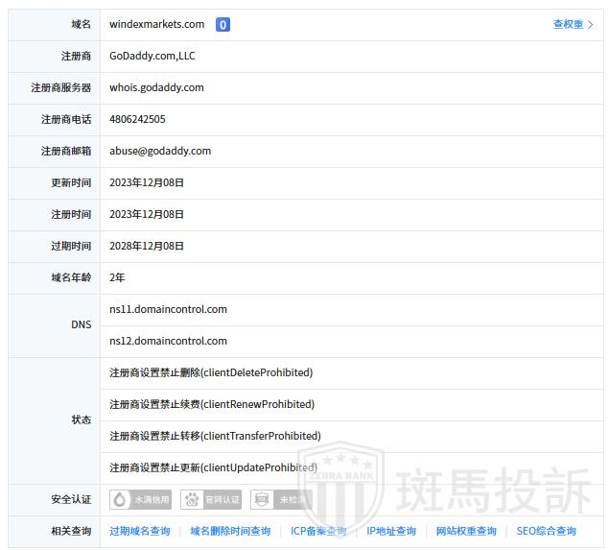The image size is (609, 550).
Task: Click the ns12.domaincontrol.com DNS entry
Action: [168, 341]
